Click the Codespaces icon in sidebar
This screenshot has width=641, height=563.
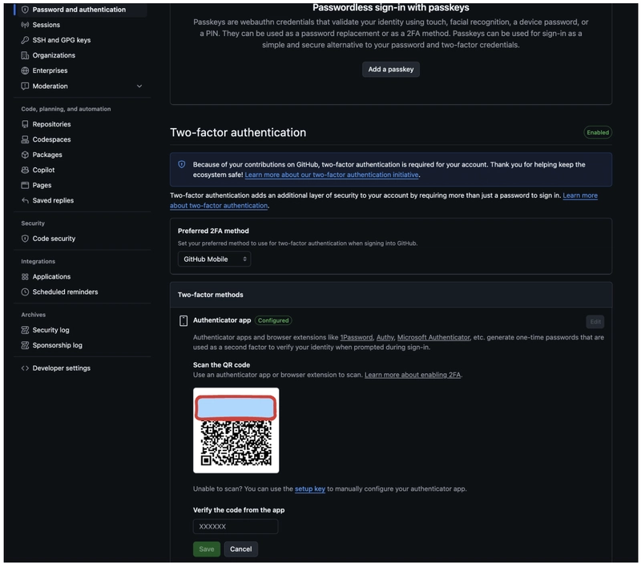tap(25, 139)
